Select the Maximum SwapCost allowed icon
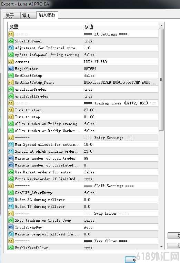 pyautogui.click(x=11, y=234)
